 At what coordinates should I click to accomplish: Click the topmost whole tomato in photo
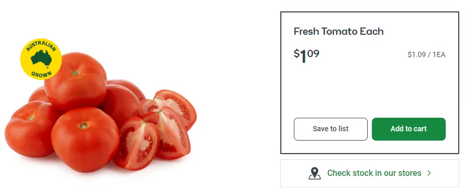tap(75, 81)
